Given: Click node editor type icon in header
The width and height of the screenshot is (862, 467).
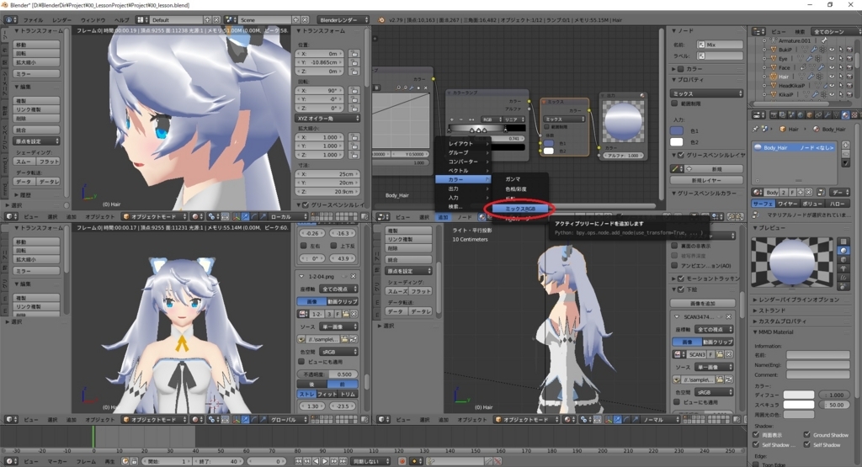Looking at the screenshot, I should point(383,217).
